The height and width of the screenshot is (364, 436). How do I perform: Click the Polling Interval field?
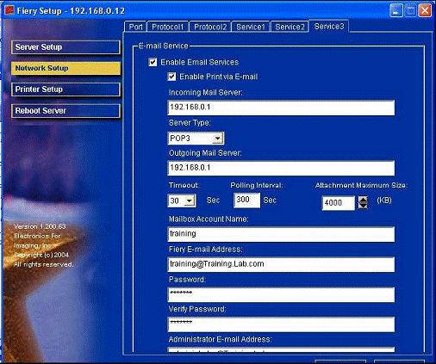click(247, 200)
